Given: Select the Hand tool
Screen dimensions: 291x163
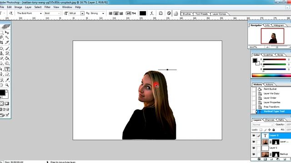Looking at the screenshot, I should tap(2, 85).
